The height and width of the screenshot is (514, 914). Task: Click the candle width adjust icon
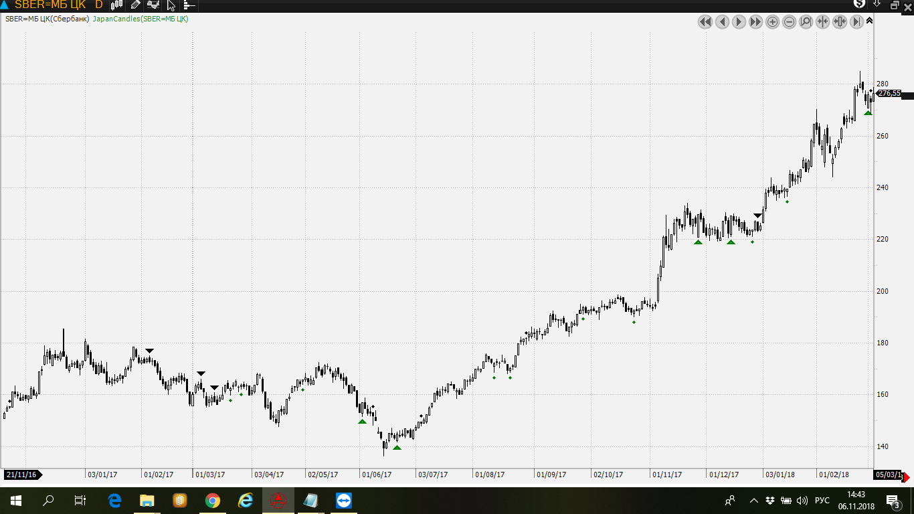(840, 22)
